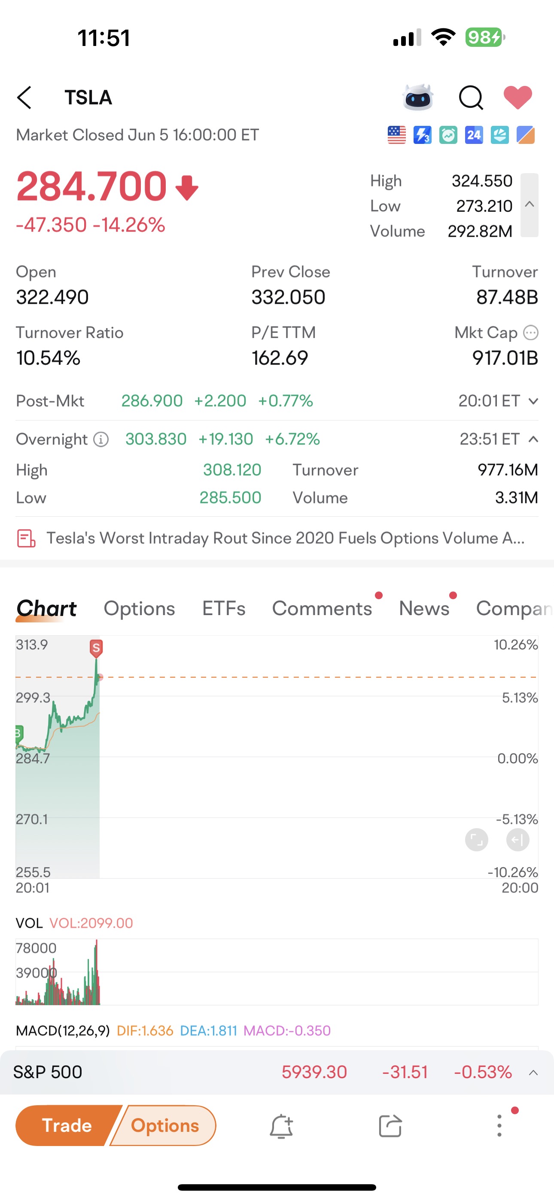Viewport: 554px width, 1201px height.
Task: Add a price alert with bell icon
Action: 281,1126
